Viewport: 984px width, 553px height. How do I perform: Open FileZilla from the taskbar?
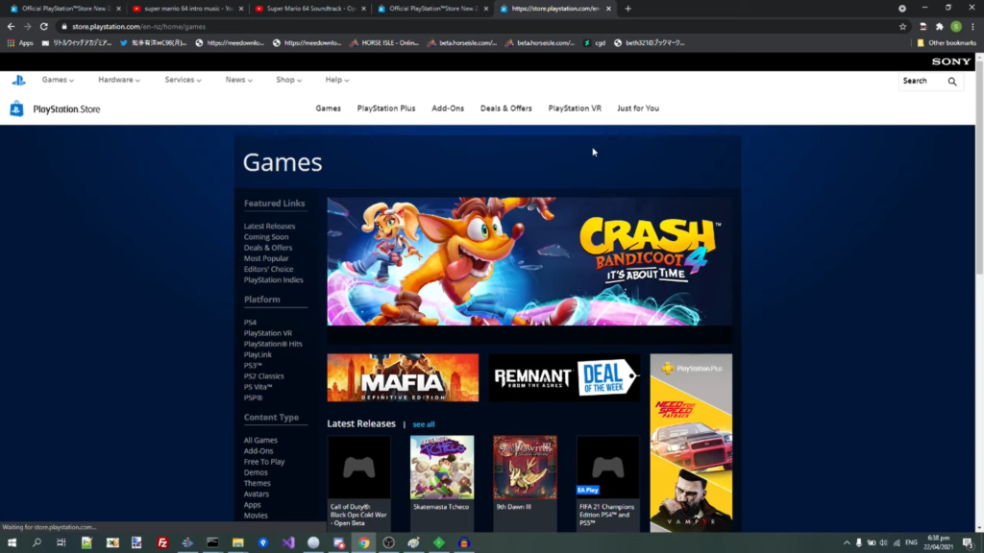pyautogui.click(x=162, y=543)
